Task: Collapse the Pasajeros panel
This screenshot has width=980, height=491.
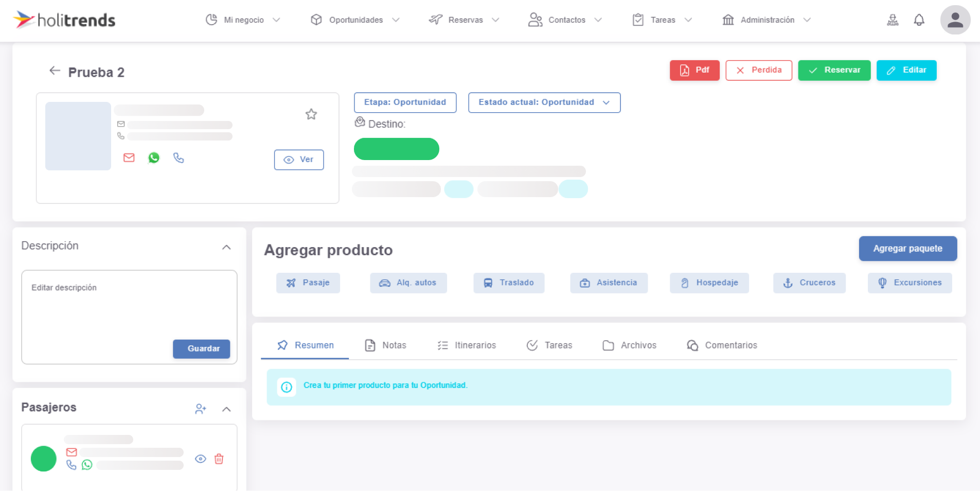Action: coord(226,409)
